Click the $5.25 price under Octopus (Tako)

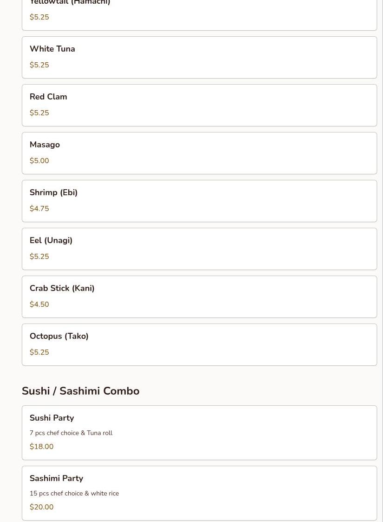coord(39,352)
